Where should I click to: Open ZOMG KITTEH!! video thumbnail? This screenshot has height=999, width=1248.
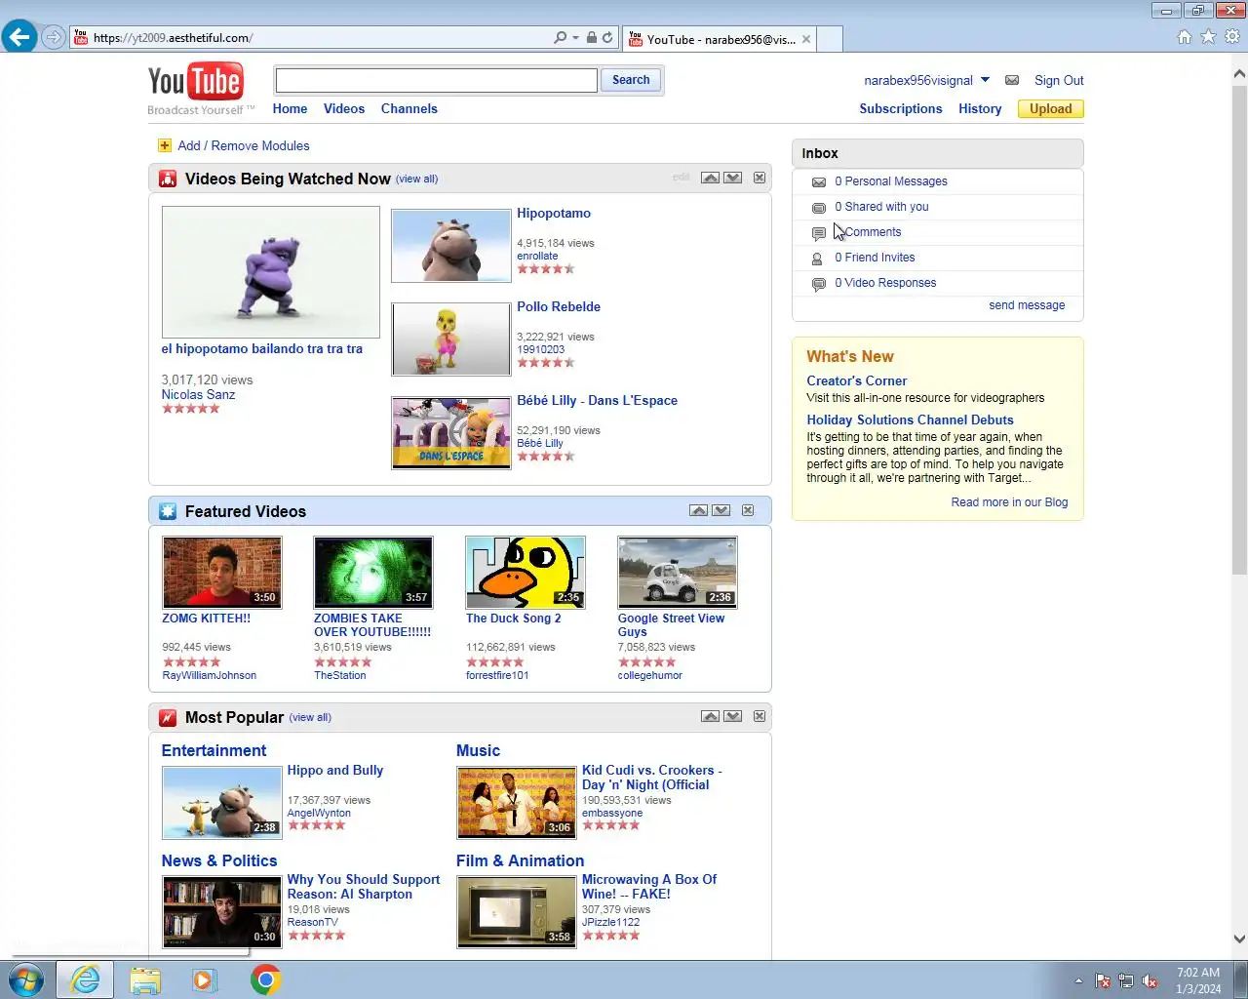[x=222, y=573]
